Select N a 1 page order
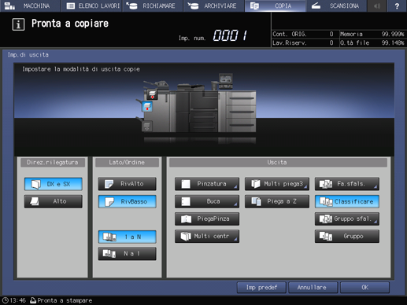This screenshot has height=305, width=407. pos(128,254)
